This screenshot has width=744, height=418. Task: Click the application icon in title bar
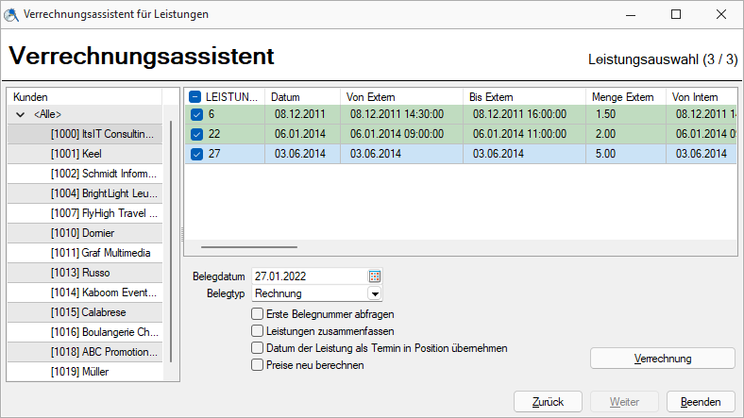[x=12, y=14]
